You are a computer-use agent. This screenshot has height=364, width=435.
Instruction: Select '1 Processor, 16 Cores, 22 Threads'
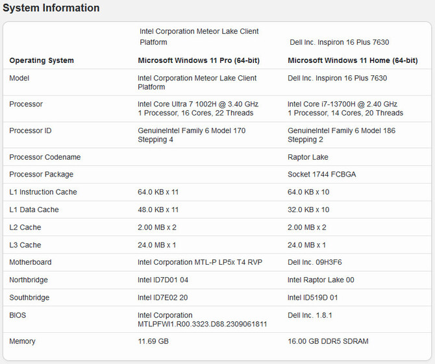pyautogui.click(x=195, y=113)
